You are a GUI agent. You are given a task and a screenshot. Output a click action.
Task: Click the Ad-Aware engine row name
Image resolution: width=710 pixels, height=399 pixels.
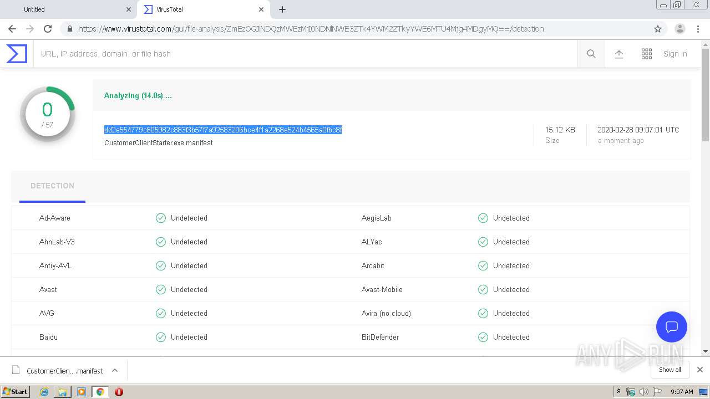click(55, 218)
